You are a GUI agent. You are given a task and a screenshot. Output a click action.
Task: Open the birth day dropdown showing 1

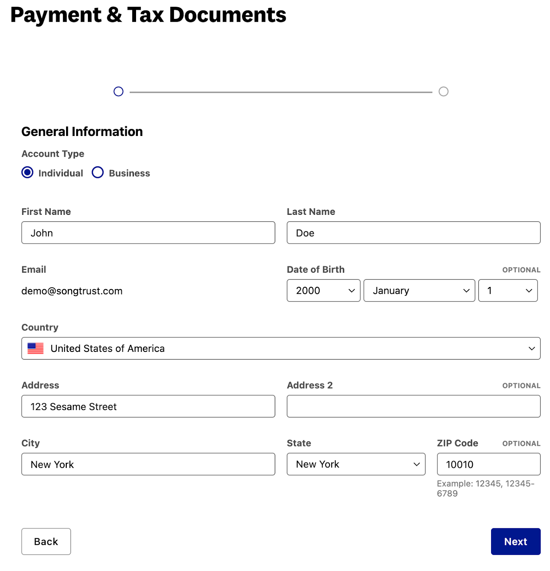[x=508, y=290]
